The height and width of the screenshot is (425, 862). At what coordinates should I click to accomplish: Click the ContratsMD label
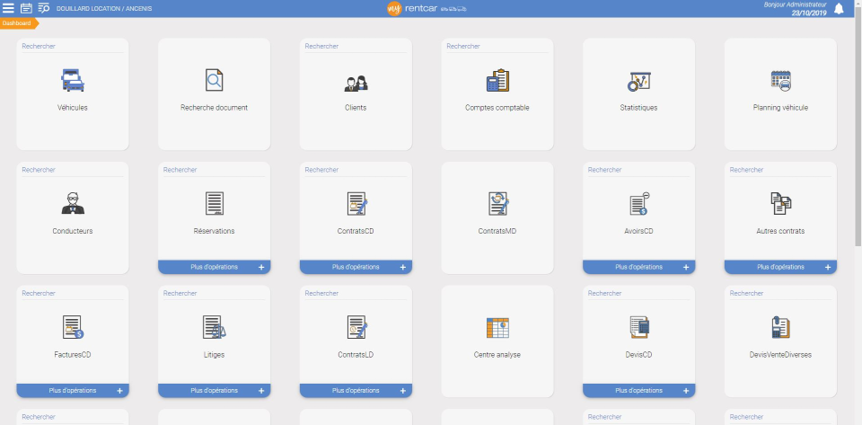click(497, 231)
